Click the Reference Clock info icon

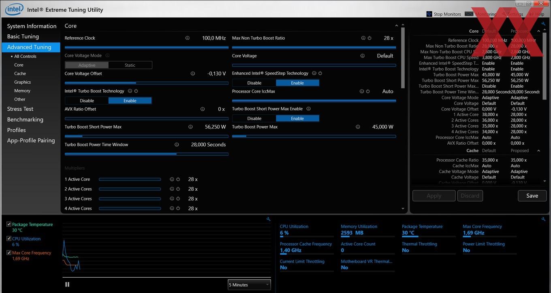pyautogui.click(x=187, y=38)
